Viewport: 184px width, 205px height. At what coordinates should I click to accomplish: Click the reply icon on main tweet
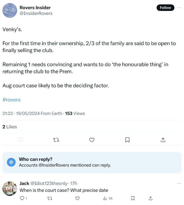(x=20, y=140)
